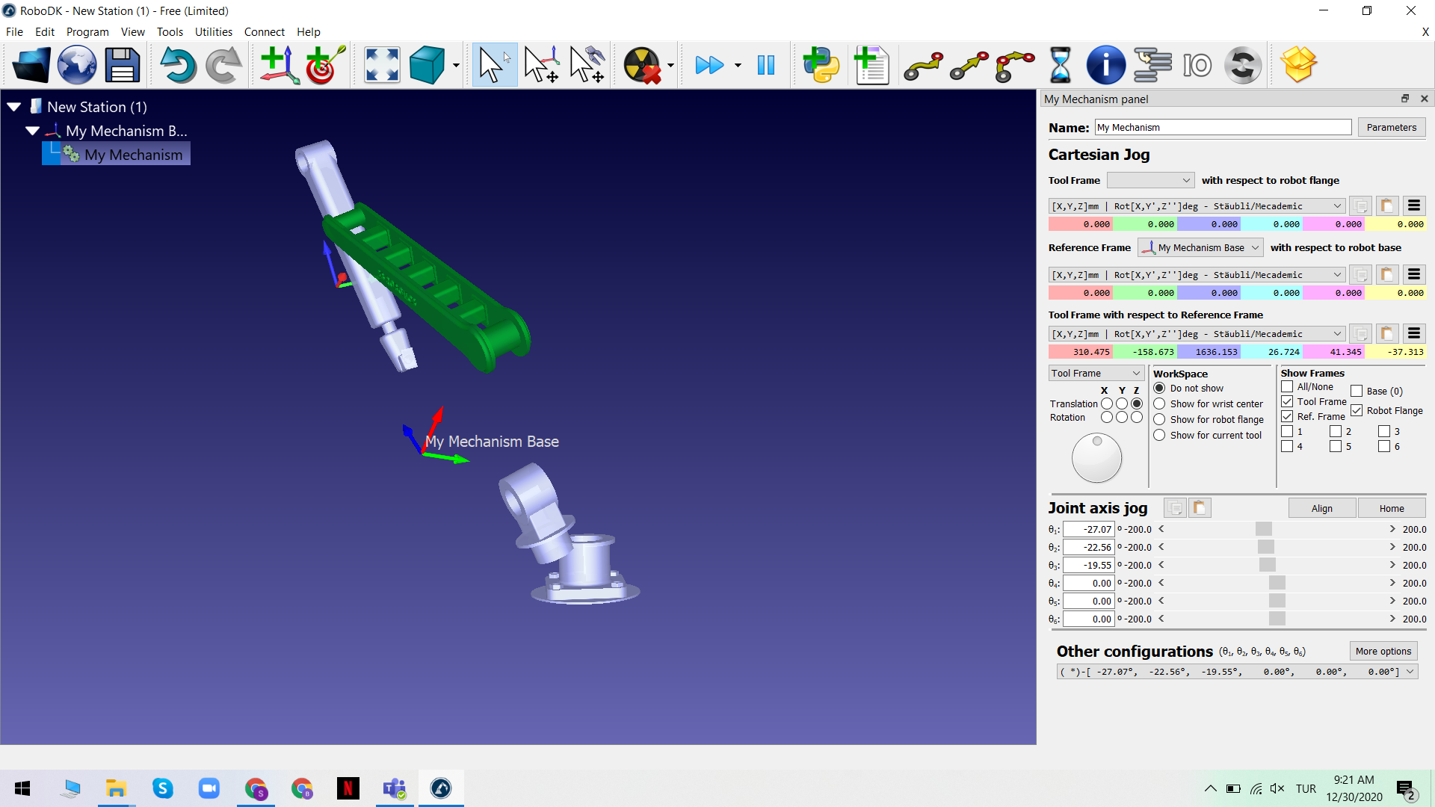Uncheck the Robot Flange checkbox
Viewport: 1435px width, 807px height.
(1357, 410)
